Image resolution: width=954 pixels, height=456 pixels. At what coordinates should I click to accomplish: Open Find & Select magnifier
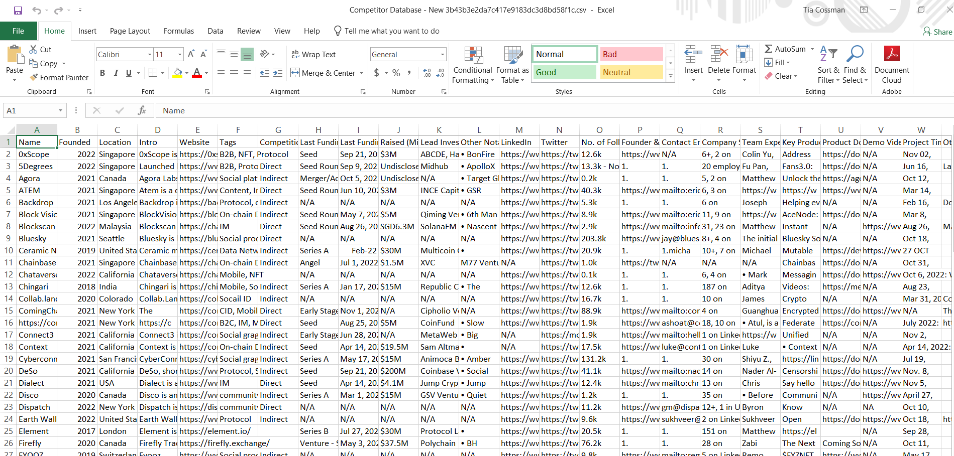[x=855, y=54]
